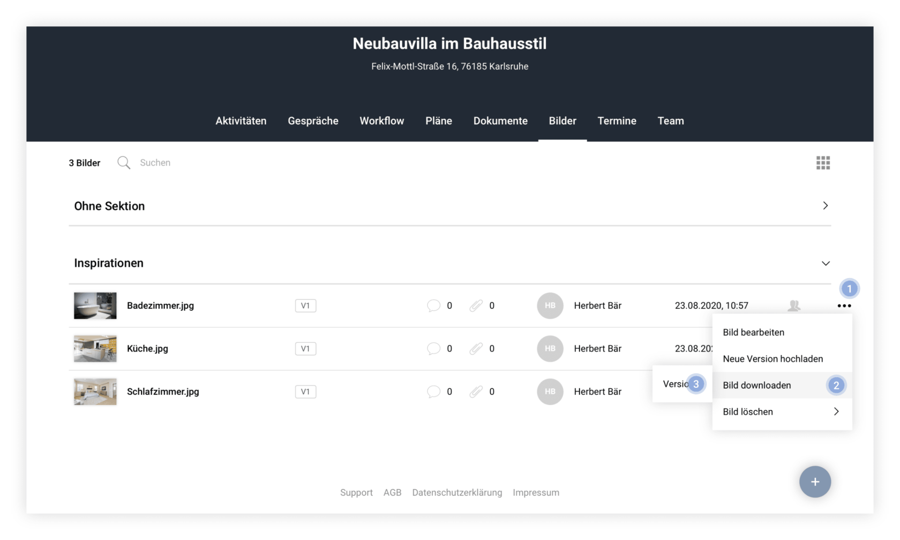This screenshot has width=900, height=540.
Task: Choose Neue Version hochladen
Action: coord(782,359)
